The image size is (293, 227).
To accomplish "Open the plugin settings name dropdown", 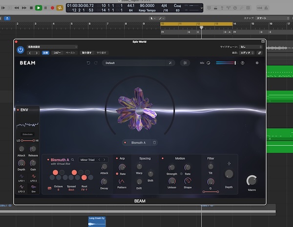I will 52,47.
